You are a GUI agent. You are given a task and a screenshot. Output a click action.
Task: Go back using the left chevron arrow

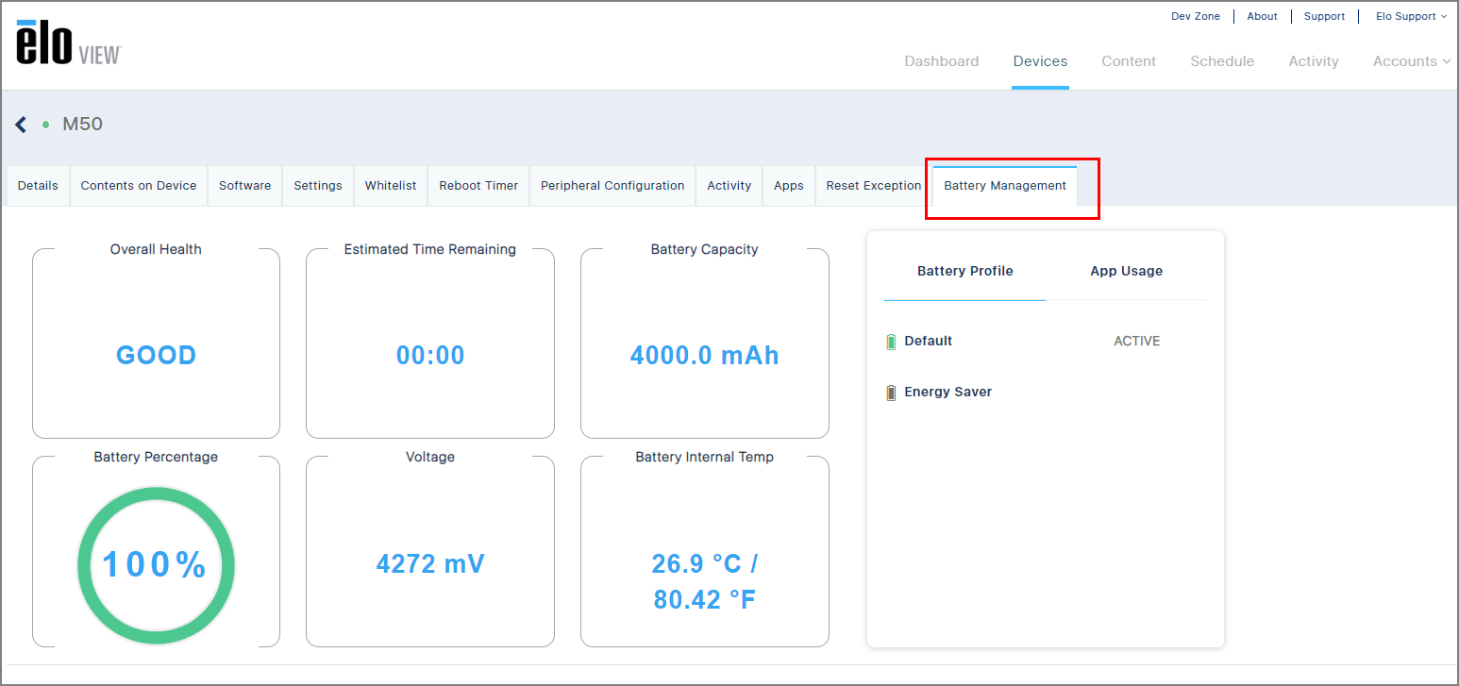[x=22, y=125]
